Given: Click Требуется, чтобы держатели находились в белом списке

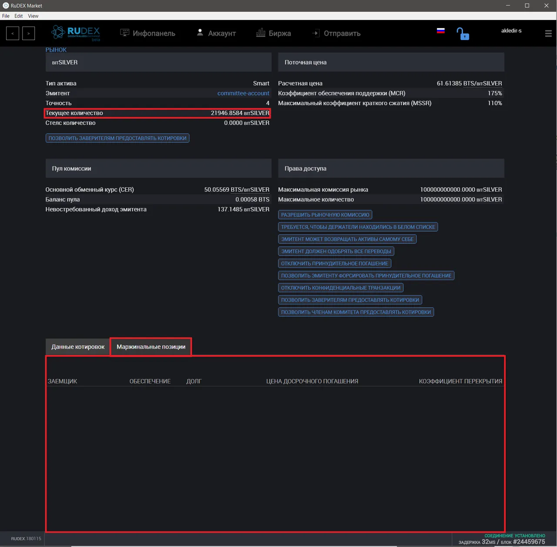Looking at the screenshot, I should pos(358,227).
